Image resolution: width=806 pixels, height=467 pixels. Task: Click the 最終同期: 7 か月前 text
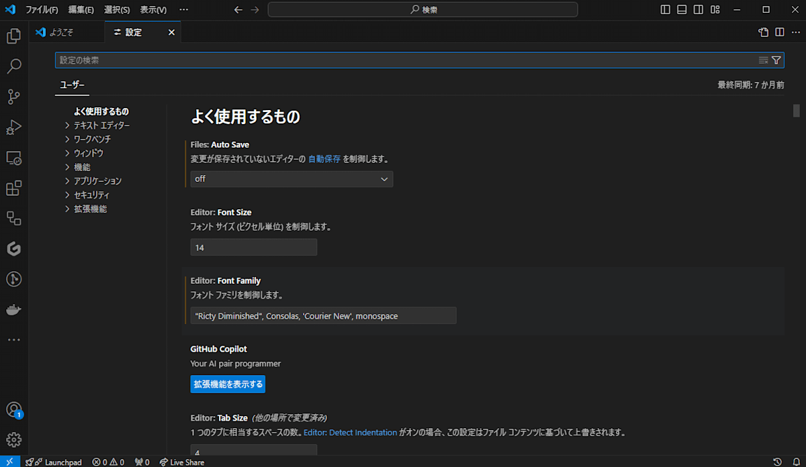(750, 85)
